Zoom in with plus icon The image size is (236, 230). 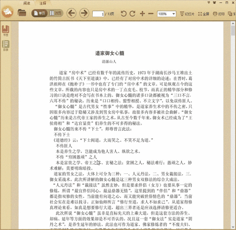click(142, 13)
